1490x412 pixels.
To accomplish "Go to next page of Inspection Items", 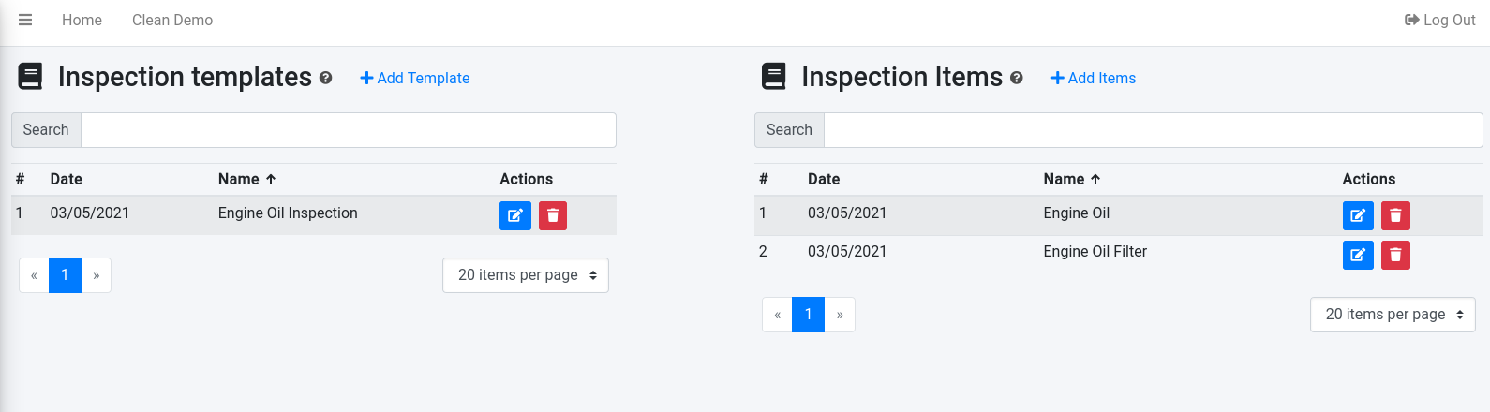I will [840, 315].
